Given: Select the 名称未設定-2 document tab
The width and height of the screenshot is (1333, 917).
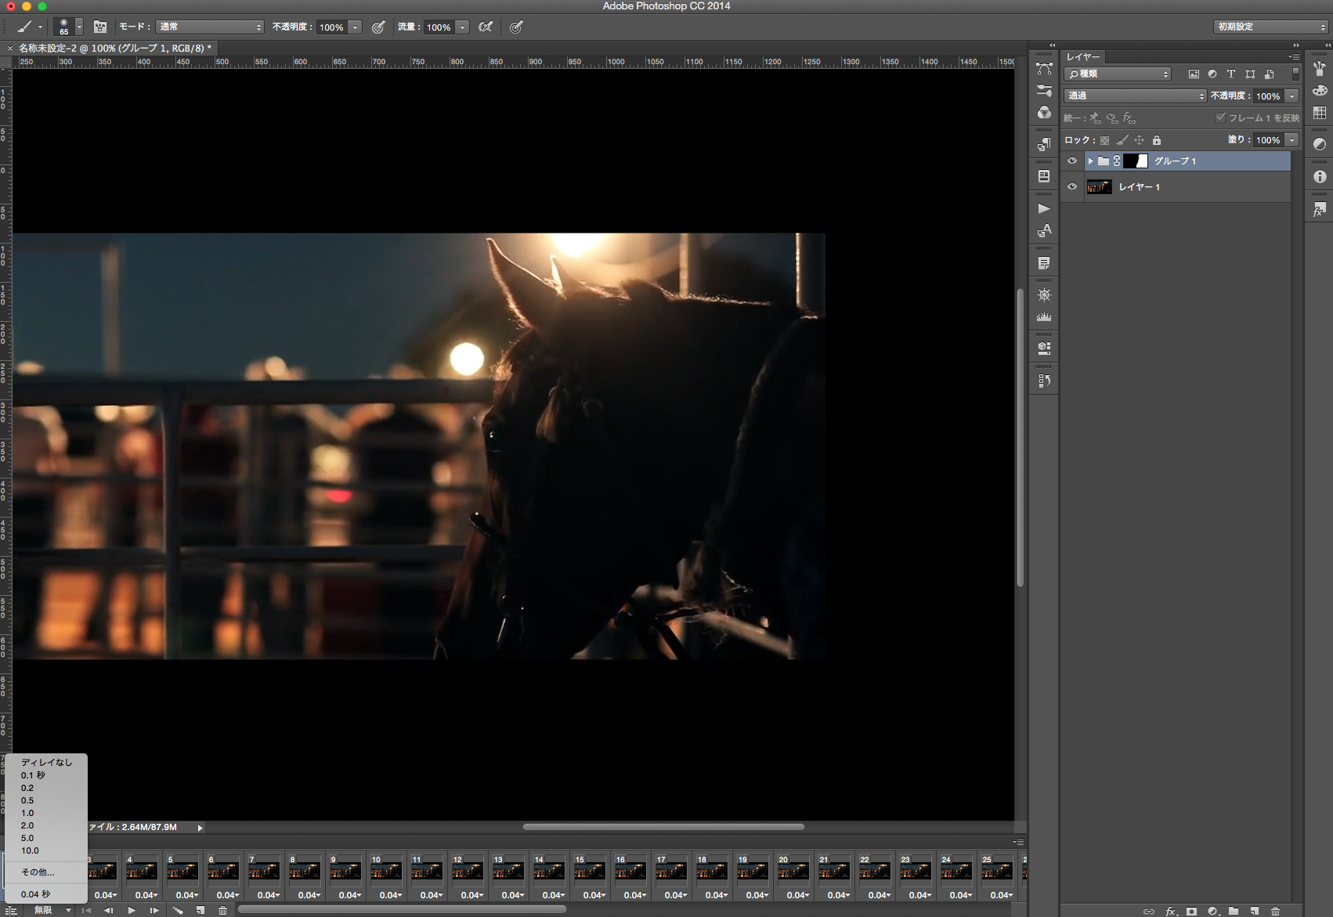Looking at the screenshot, I should click(x=114, y=49).
